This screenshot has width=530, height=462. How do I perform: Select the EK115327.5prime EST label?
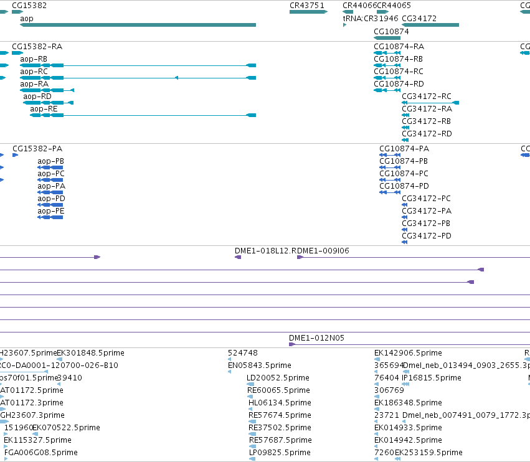[x=37, y=441]
